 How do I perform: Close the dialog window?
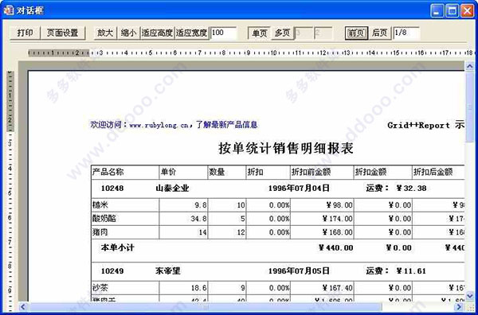click(x=467, y=11)
